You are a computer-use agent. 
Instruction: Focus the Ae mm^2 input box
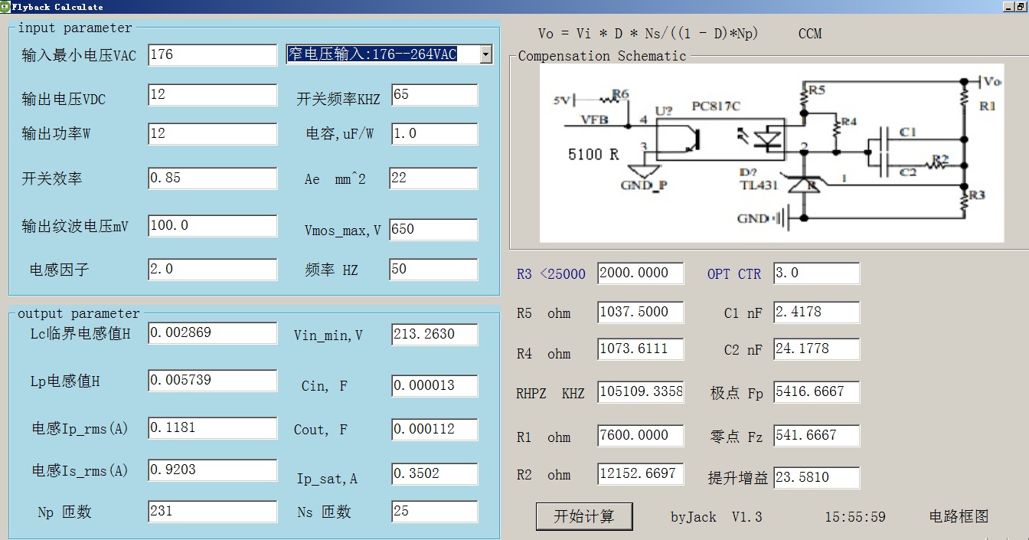coord(433,178)
